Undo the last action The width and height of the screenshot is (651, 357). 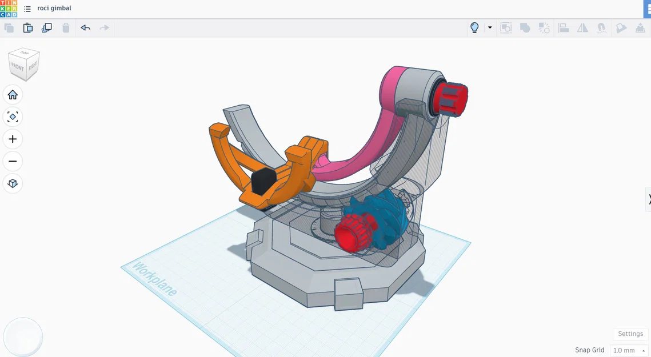pyautogui.click(x=85, y=27)
